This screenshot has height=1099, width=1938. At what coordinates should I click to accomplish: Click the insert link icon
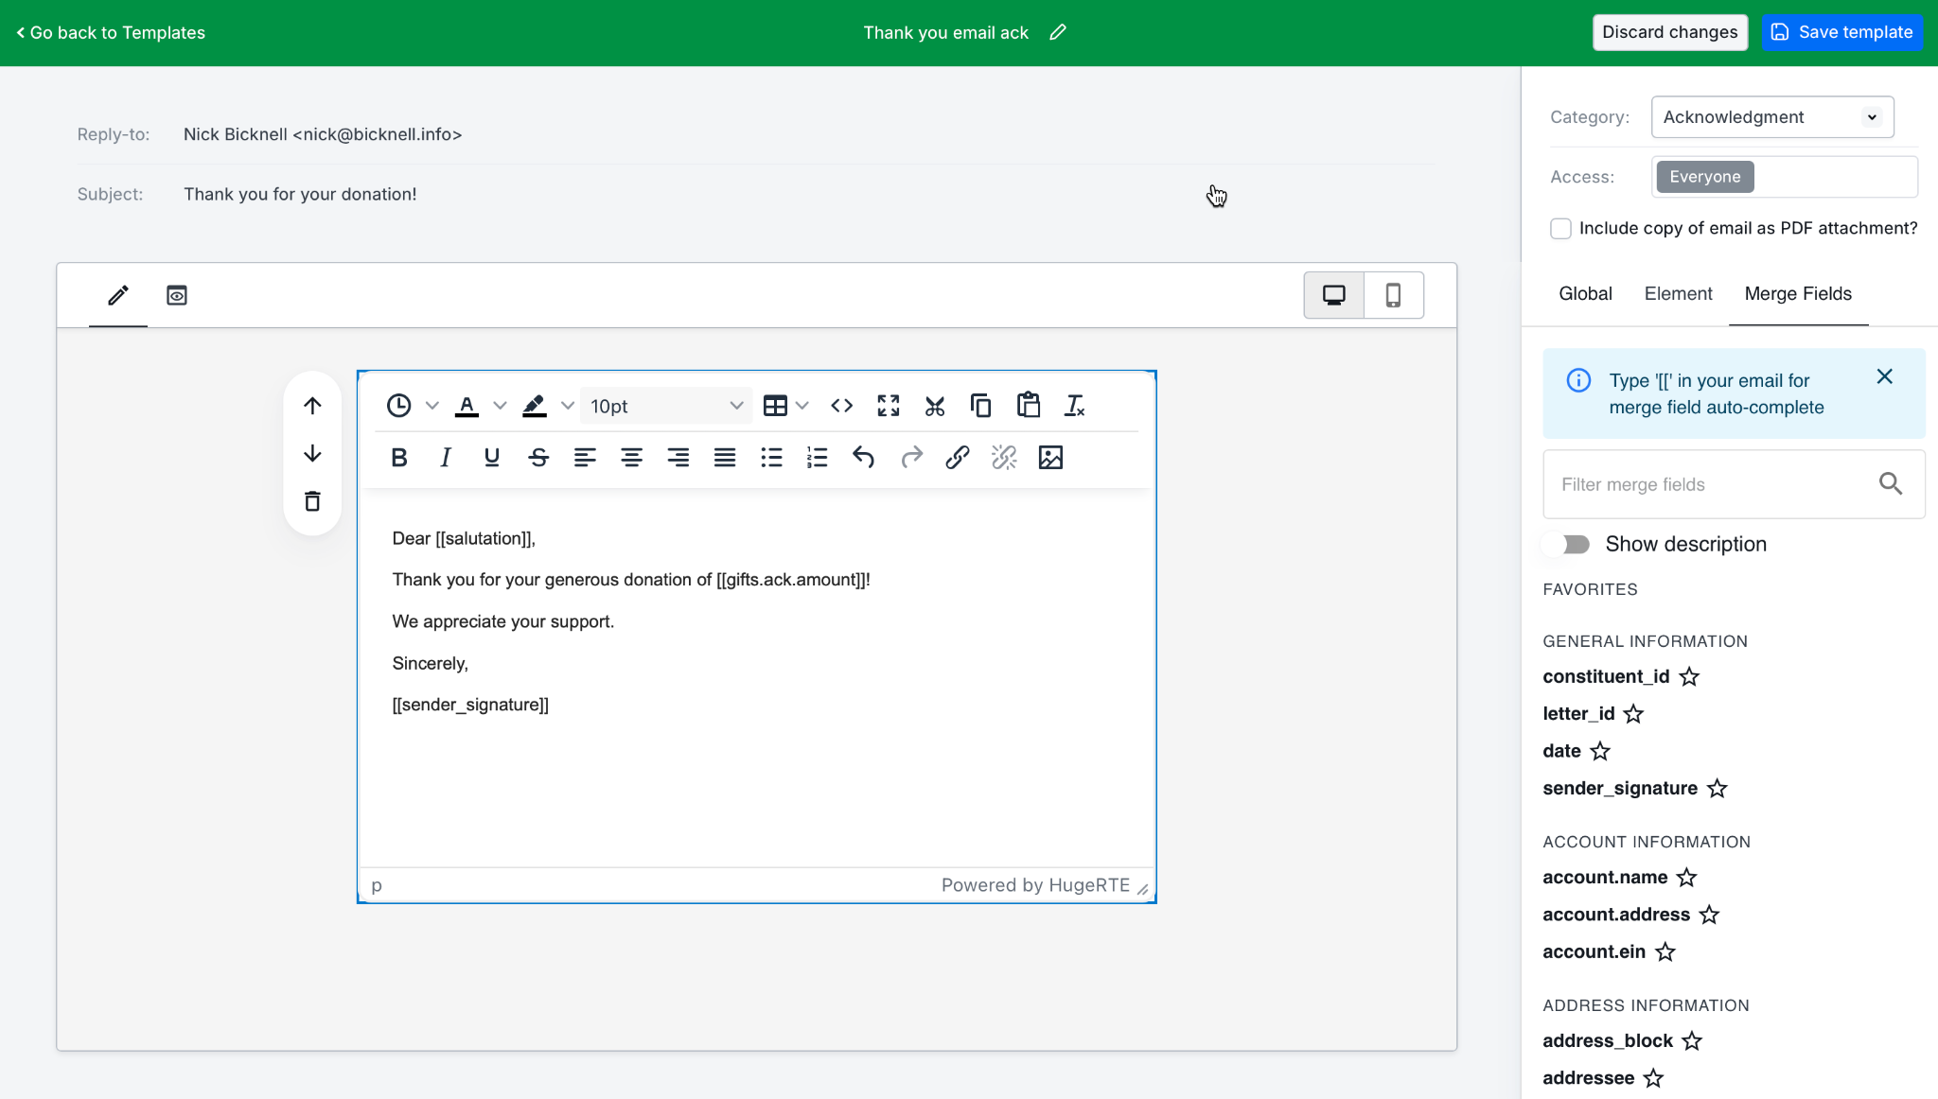[957, 458]
